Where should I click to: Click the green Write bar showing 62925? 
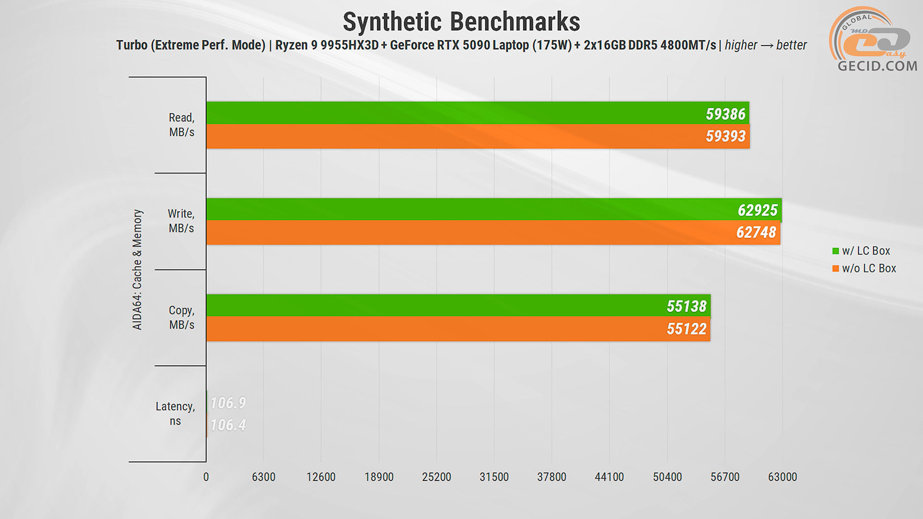[494, 210]
